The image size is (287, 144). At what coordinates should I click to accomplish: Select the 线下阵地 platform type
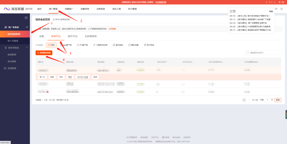point(149,45)
